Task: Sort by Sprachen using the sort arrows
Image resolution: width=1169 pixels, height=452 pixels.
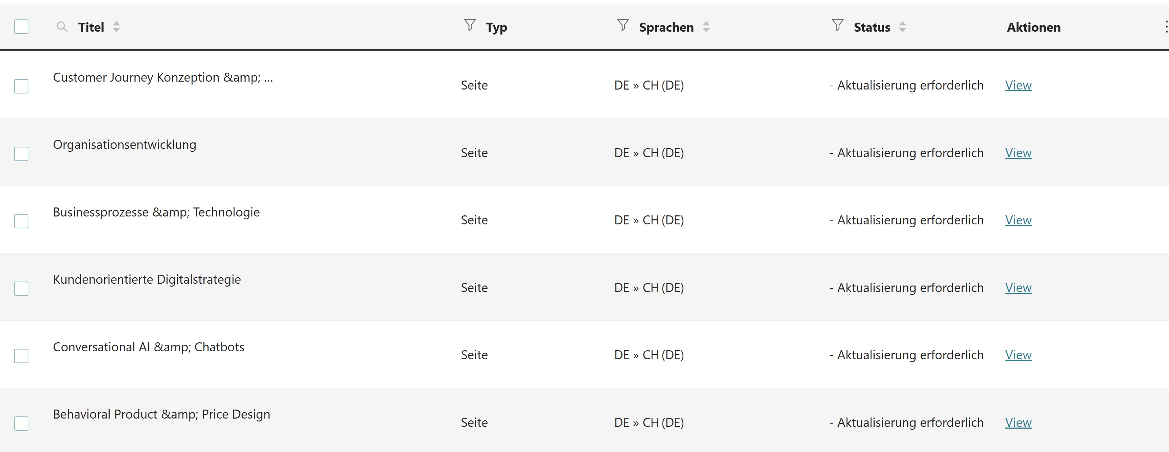Action: click(x=706, y=27)
